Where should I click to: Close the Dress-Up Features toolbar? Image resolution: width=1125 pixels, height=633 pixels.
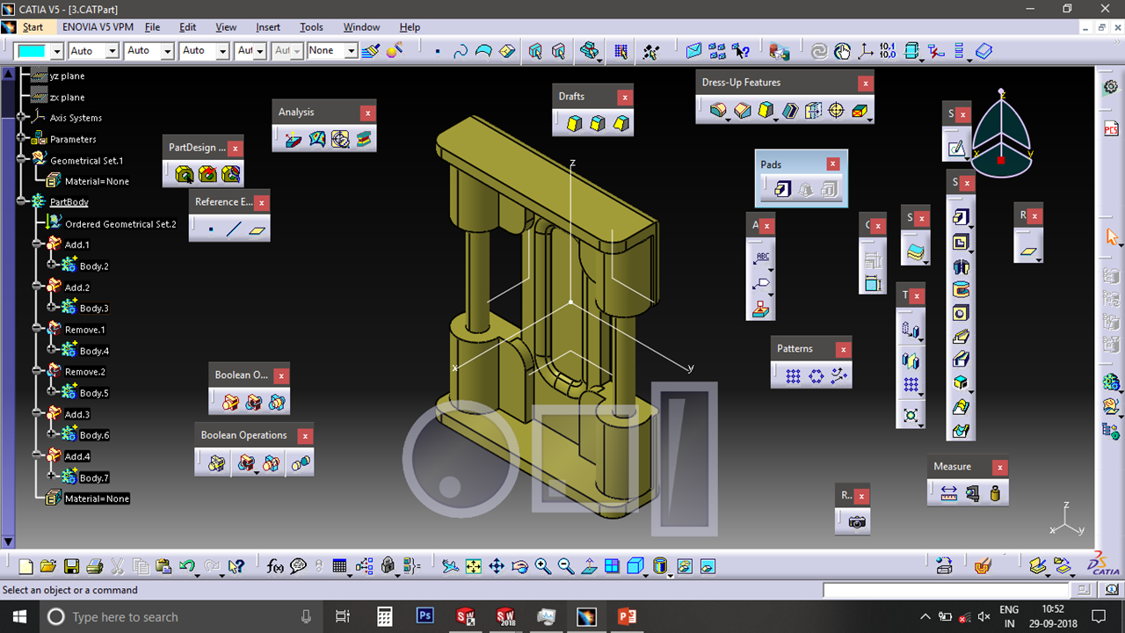(x=866, y=84)
